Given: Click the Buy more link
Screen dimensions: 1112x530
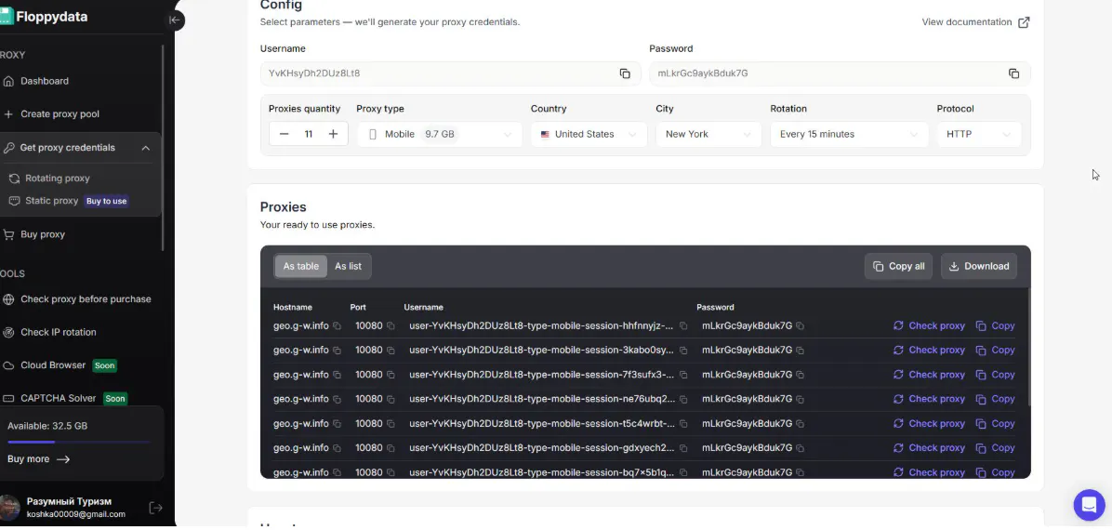Looking at the screenshot, I should coord(39,459).
